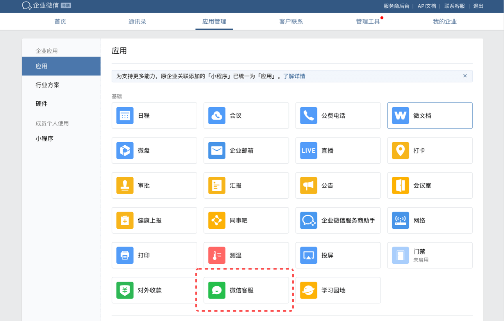The height and width of the screenshot is (321, 504).
Task: Click the 联系客服 link
Action: click(455, 6)
